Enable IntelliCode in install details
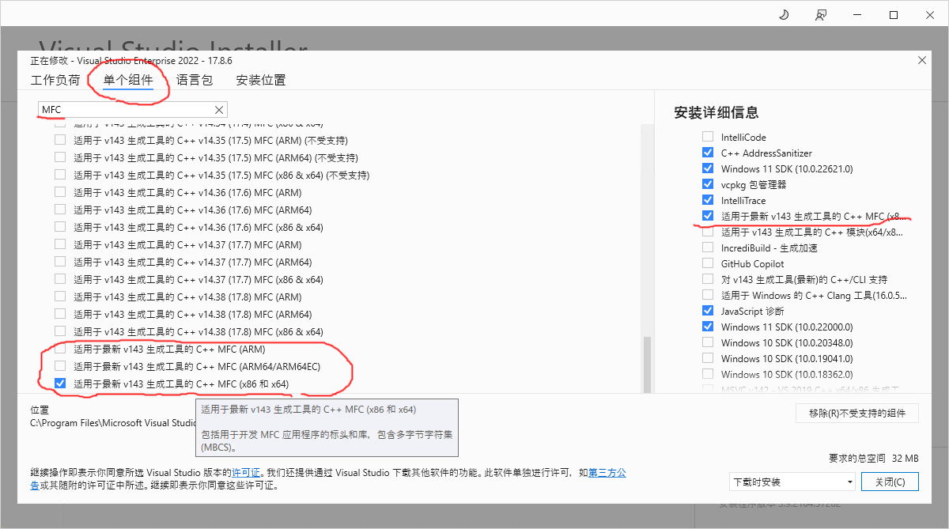The image size is (949, 529). [708, 138]
